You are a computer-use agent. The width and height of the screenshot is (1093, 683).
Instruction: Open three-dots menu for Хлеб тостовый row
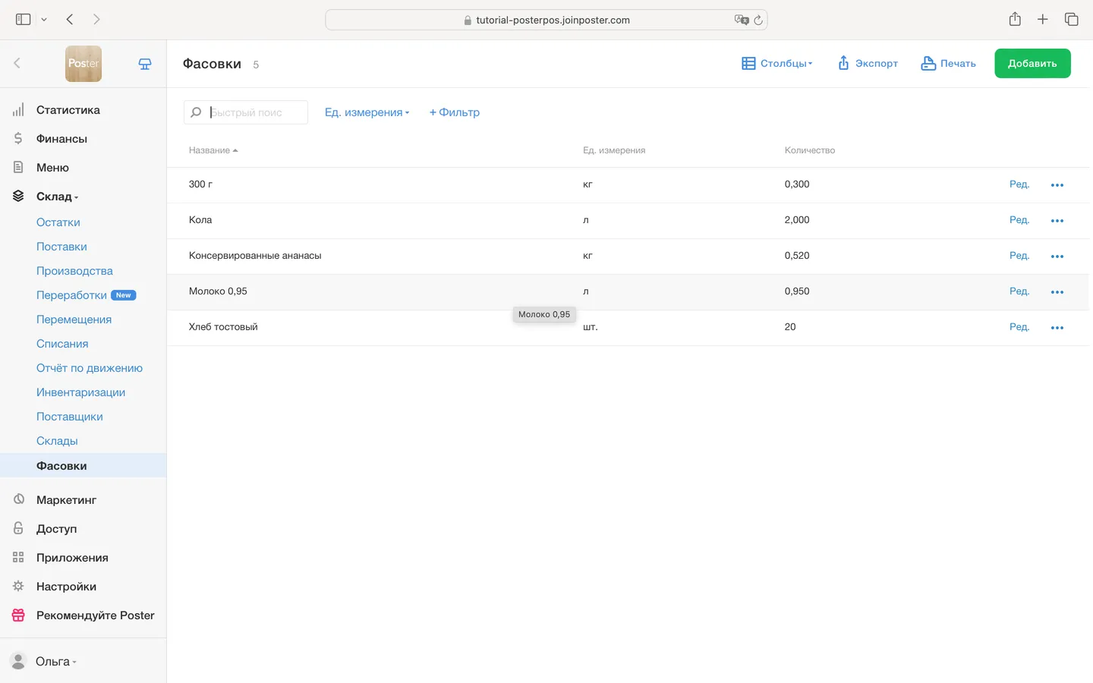click(1057, 328)
